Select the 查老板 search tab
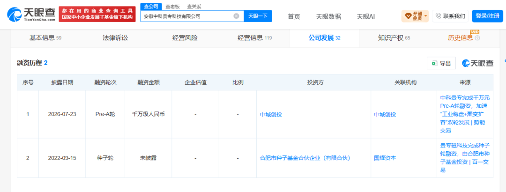 (x=172, y=7)
